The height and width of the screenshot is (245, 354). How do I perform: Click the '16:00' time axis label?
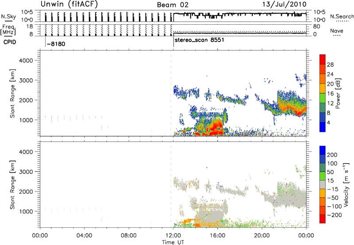point(217,236)
